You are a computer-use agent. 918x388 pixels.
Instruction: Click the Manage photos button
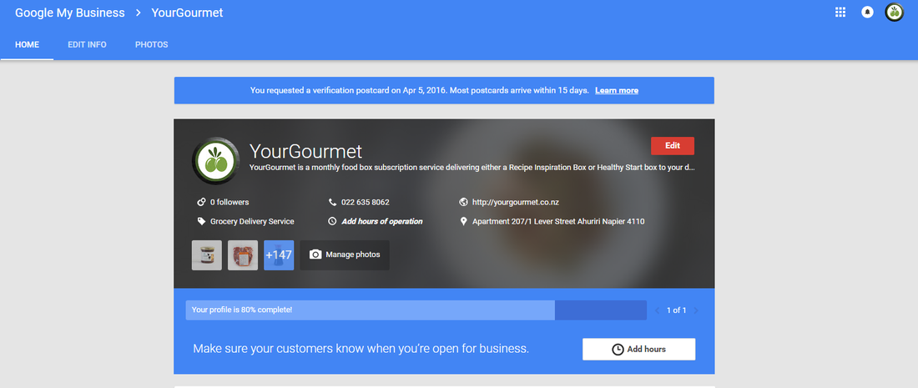(x=344, y=255)
